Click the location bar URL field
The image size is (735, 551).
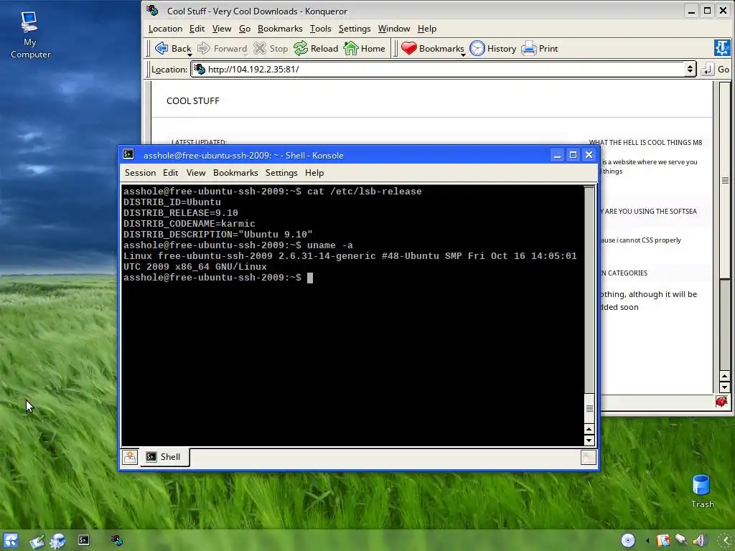point(439,70)
